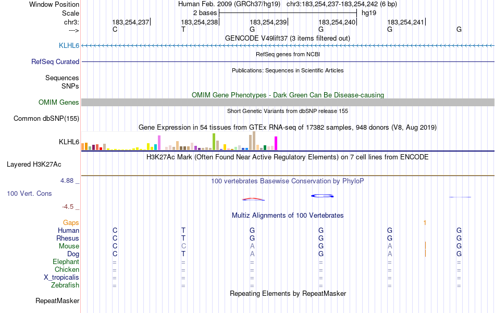
Task: Select the Dog species label
Action: pyautogui.click(x=73, y=254)
